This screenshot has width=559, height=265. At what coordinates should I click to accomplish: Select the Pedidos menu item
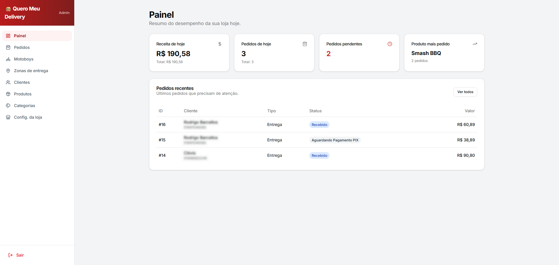click(22, 47)
